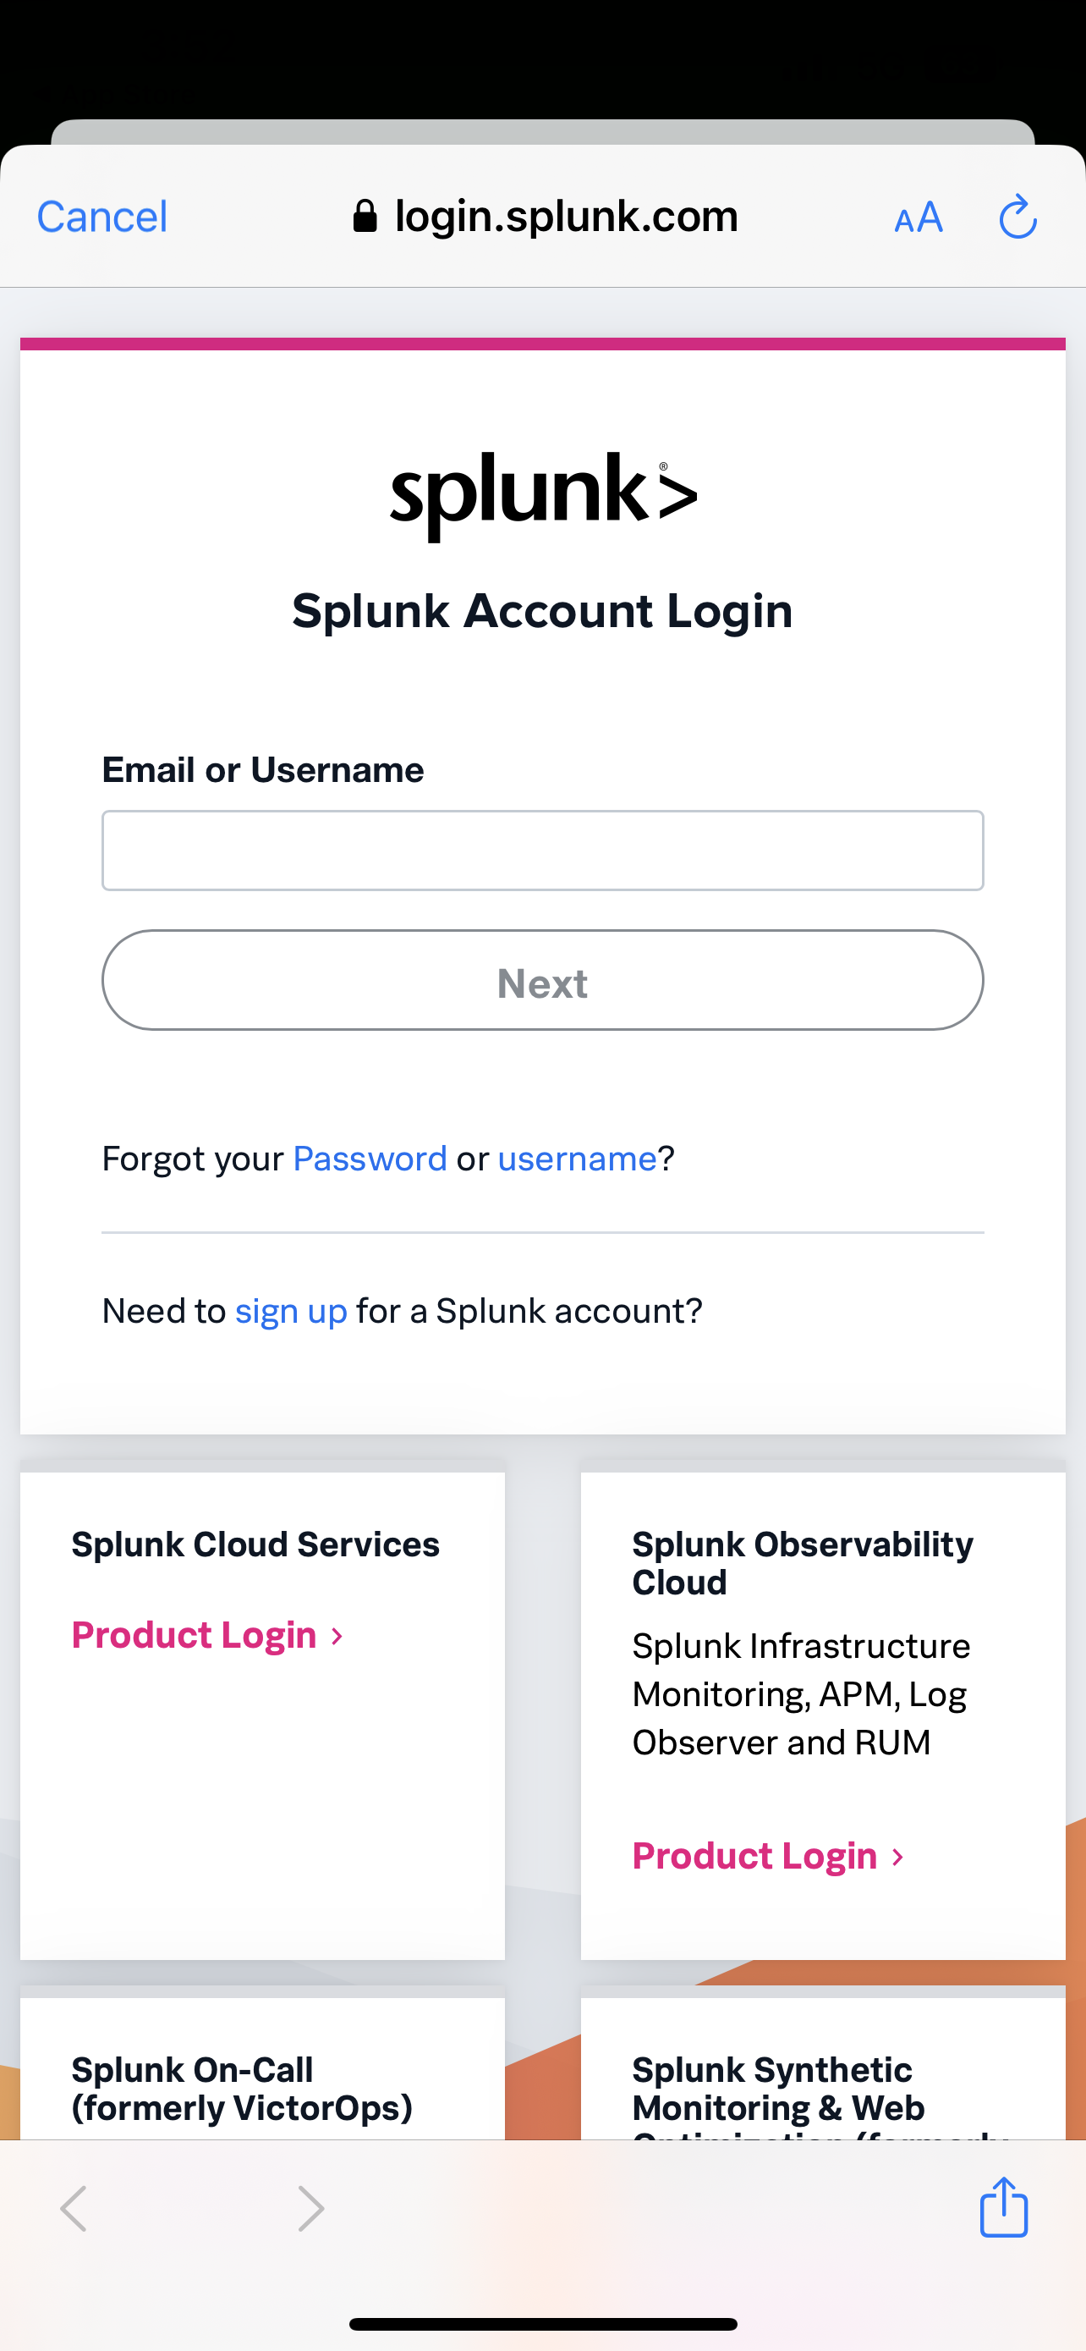Tap the login.splunk.com address bar

544,217
